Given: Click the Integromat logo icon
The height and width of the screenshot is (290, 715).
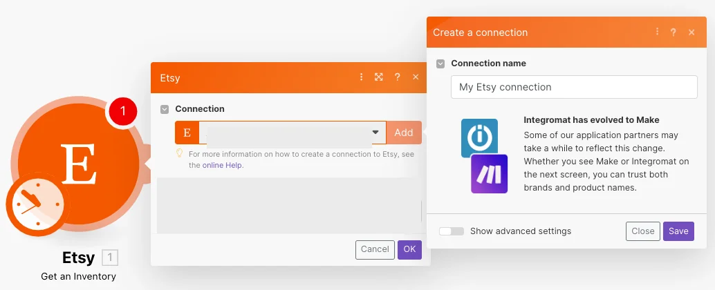Looking at the screenshot, I should pos(479,138).
